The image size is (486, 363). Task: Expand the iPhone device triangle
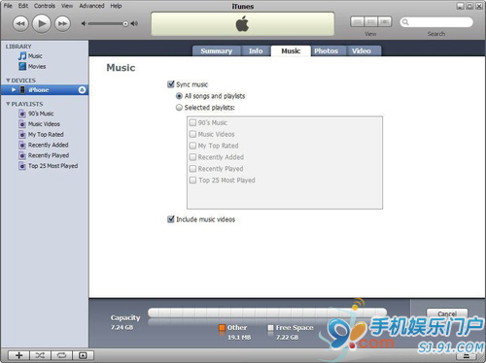click(14, 89)
